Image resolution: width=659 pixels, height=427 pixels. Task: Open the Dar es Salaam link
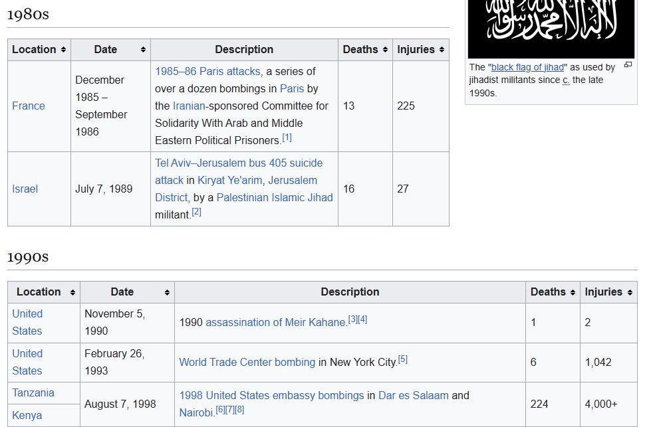(413, 396)
